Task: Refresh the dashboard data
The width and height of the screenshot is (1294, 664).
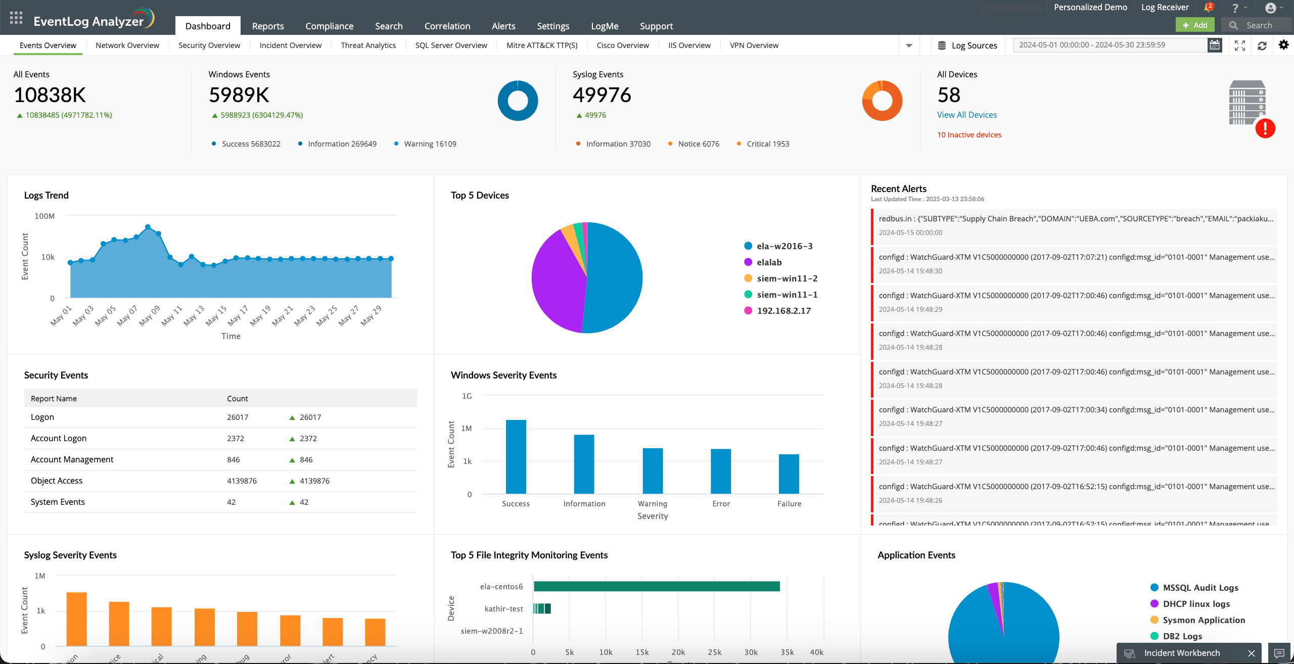Action: [x=1262, y=45]
